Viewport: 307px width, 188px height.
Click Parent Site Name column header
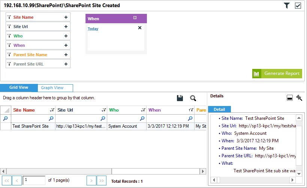point(201,110)
